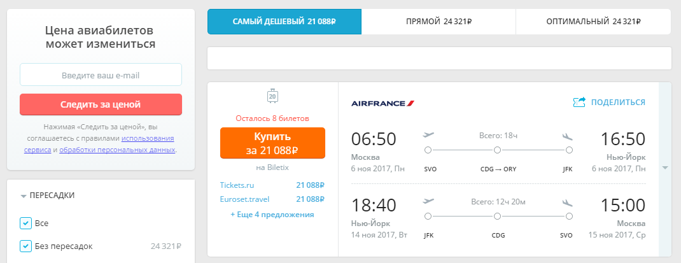Uncheck the Без пересадок checkbox
The width and height of the screenshot is (681, 263).
[x=25, y=246]
